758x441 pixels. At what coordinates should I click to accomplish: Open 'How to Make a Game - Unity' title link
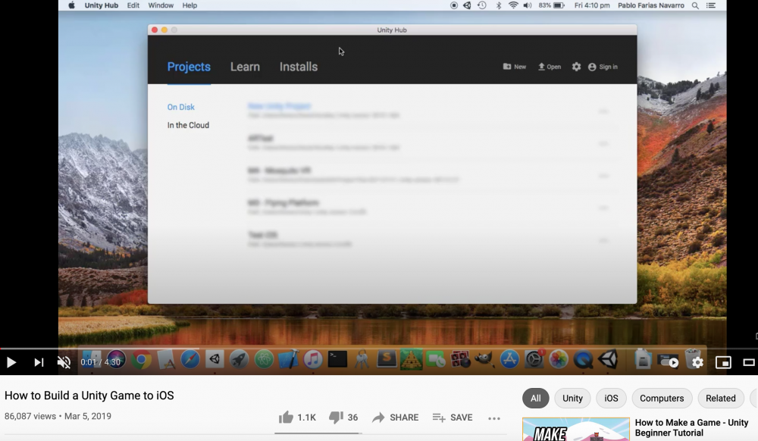tap(691, 427)
